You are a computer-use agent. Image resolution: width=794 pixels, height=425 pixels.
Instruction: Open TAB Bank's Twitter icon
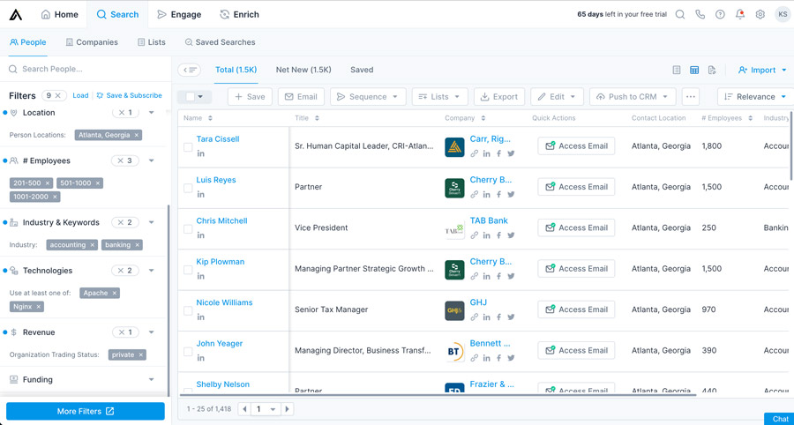click(511, 235)
